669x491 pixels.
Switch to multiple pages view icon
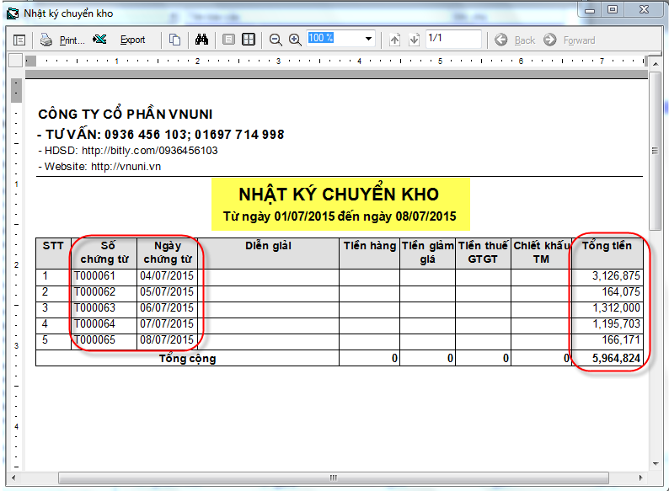tap(249, 40)
